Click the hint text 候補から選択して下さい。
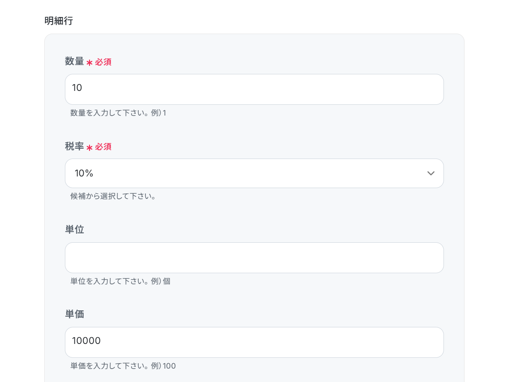This screenshot has height=382, width=516. click(113, 196)
